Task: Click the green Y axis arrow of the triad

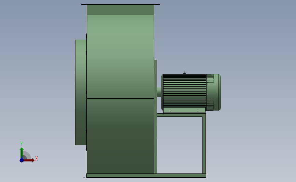Action: (x=22, y=153)
